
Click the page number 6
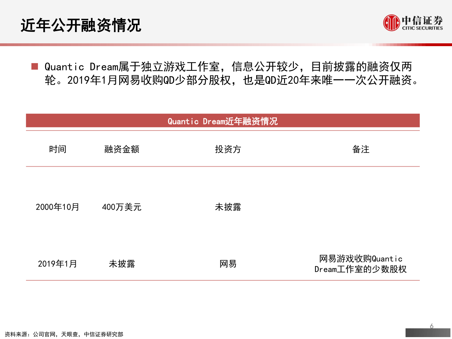432,326
